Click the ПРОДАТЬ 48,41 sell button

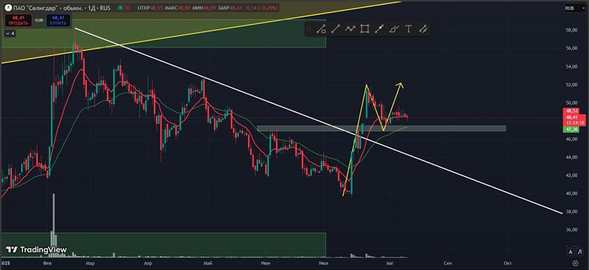pyautogui.click(x=18, y=20)
